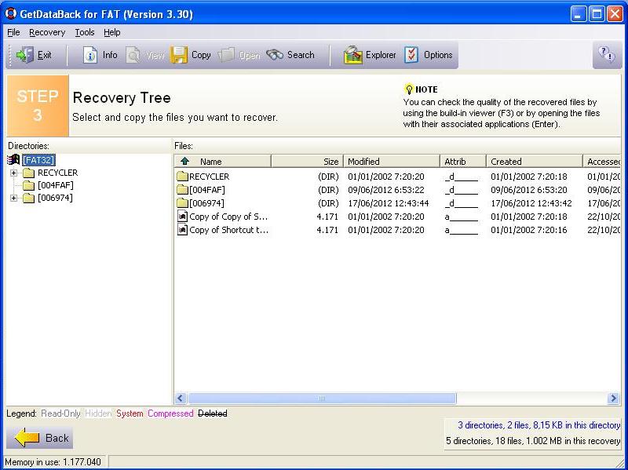Click the scroll right arrow in Files
Viewport: 628px width, 470px height.
pos(613,398)
